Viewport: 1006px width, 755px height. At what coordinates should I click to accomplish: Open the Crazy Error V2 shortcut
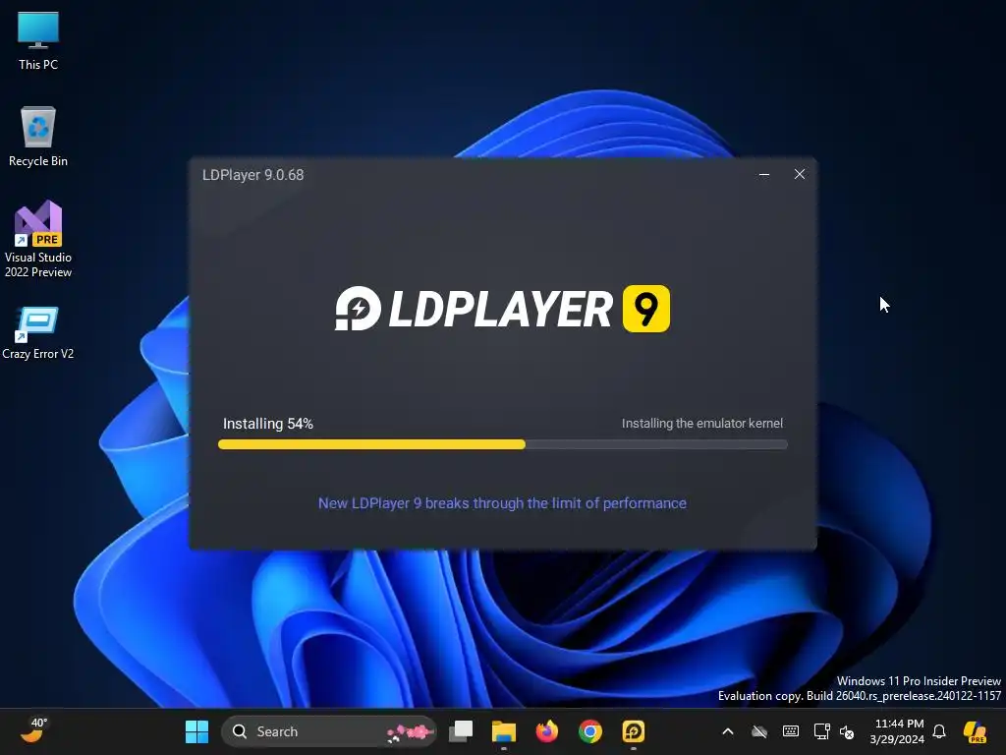click(x=38, y=332)
